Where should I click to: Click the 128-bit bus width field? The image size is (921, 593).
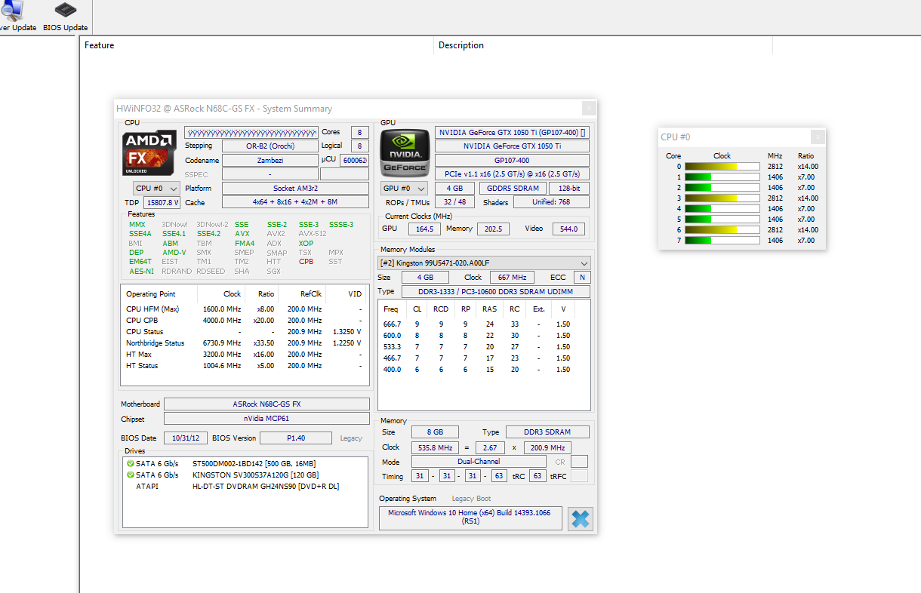tap(569, 189)
